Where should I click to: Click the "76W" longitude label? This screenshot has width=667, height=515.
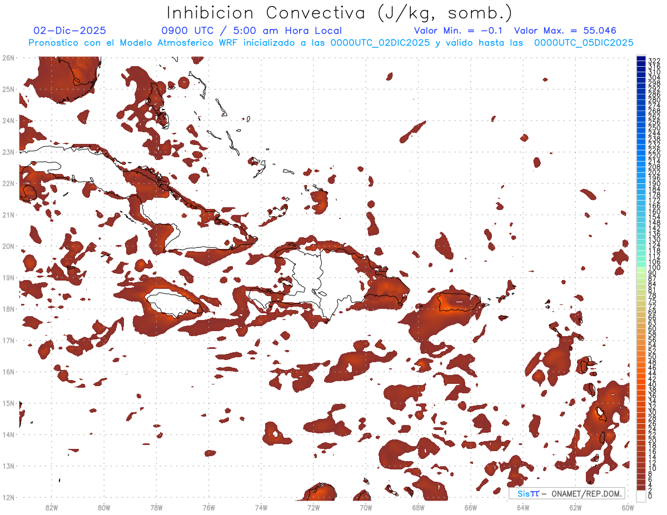point(208,507)
